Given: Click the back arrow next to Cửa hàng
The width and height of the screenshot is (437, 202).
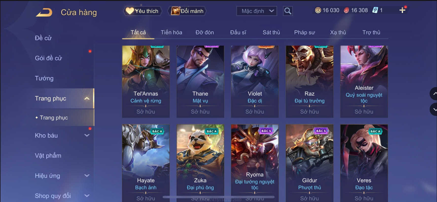Looking at the screenshot, I should point(44,12).
